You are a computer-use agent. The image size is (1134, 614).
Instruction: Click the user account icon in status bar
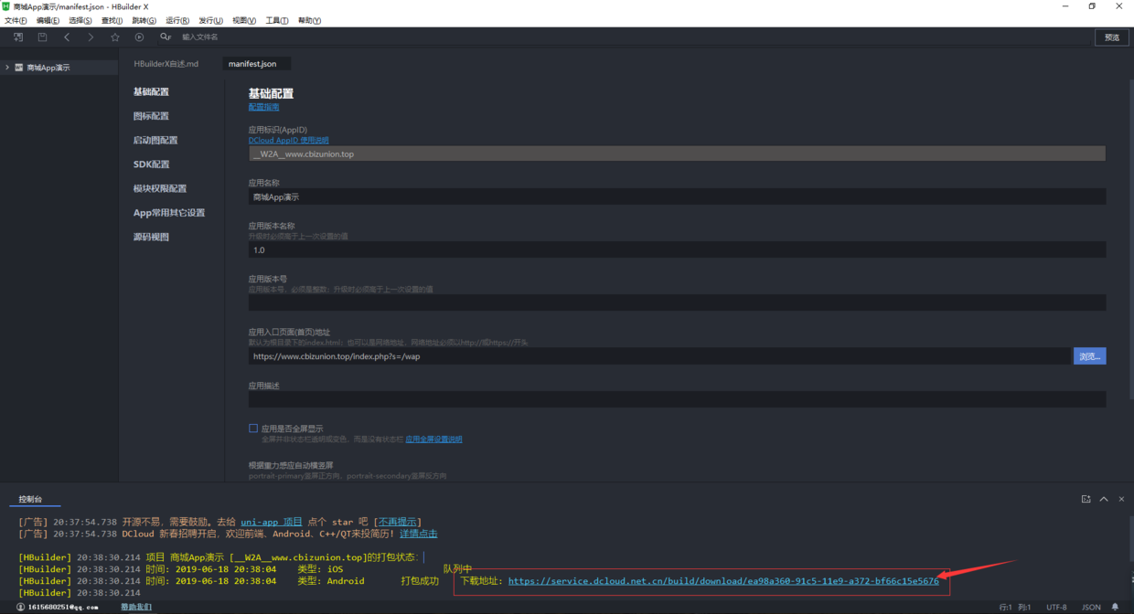pos(21,607)
